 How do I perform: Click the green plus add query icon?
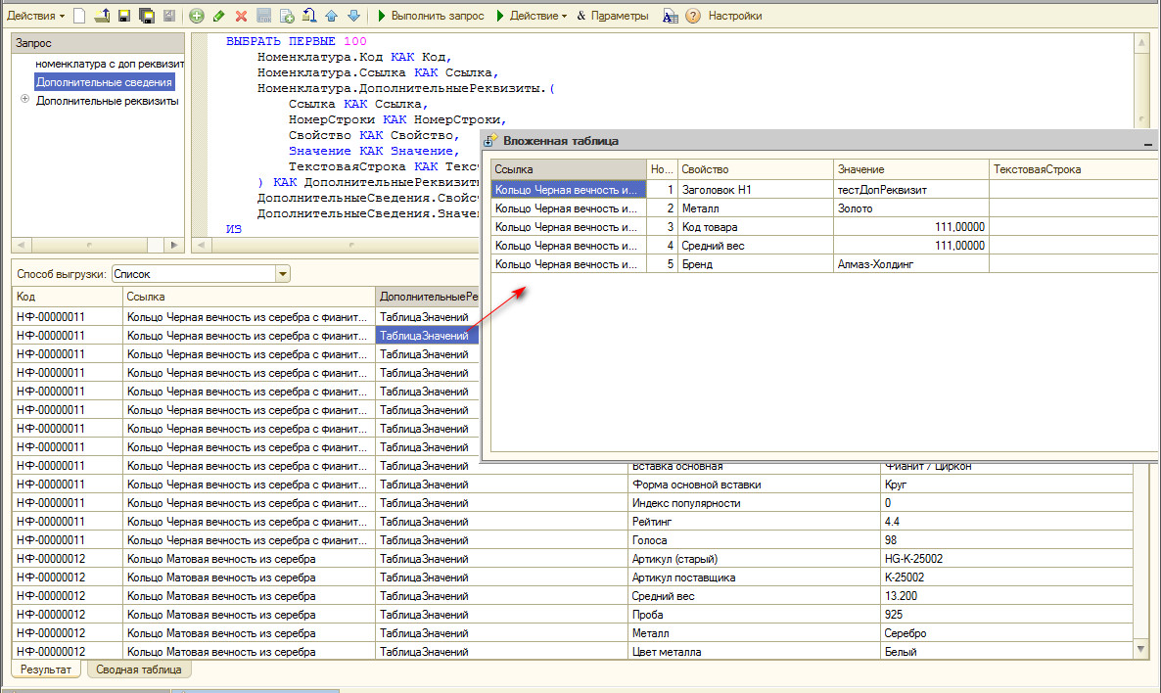tap(197, 16)
